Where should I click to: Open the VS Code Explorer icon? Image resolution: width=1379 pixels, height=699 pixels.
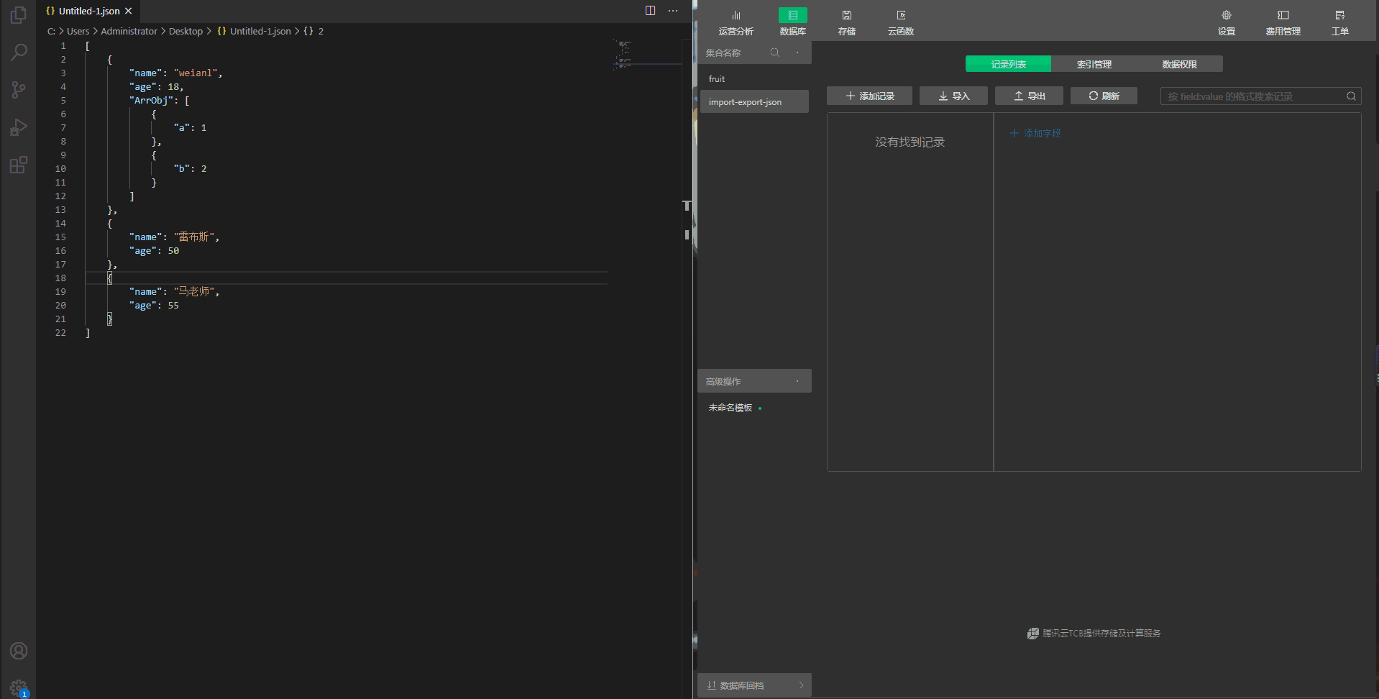[19, 15]
